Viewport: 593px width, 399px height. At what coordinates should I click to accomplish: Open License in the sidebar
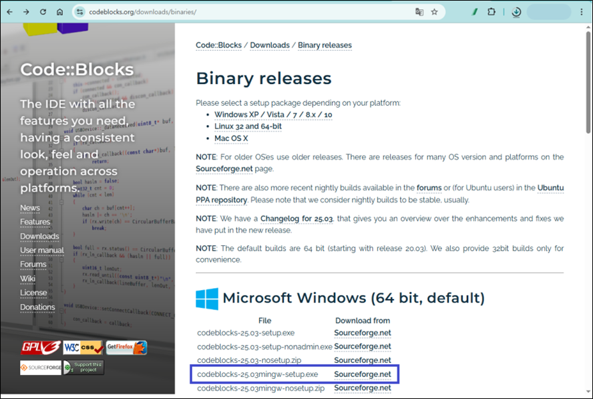[x=33, y=293]
